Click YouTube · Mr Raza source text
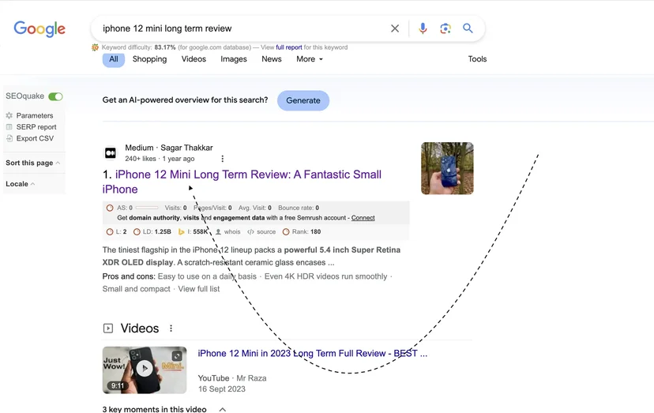654x413 pixels. point(232,378)
